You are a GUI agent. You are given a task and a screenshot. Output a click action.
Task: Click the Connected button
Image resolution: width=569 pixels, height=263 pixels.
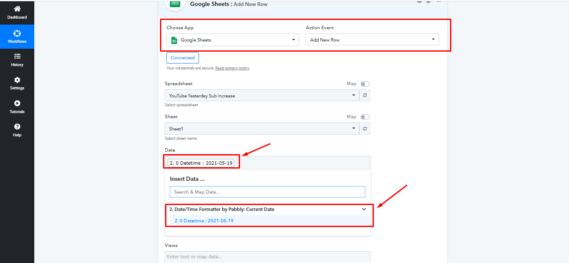click(182, 58)
